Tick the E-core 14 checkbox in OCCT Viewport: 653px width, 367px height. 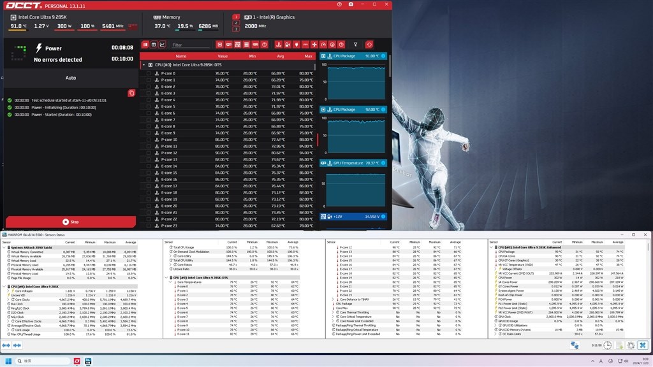click(x=149, y=166)
